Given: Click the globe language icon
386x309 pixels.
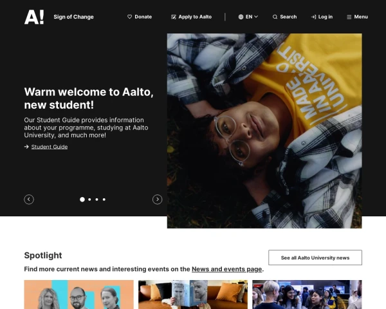Looking at the screenshot, I should click(241, 17).
